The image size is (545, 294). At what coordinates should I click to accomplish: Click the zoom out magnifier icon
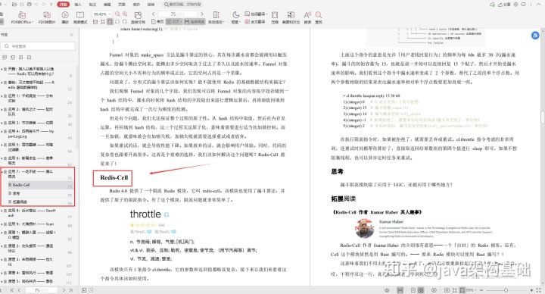117,14
